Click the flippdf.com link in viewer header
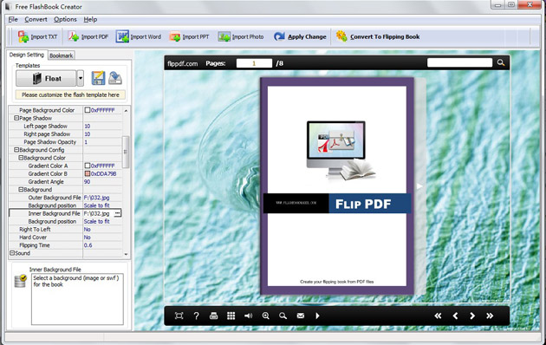Viewport: 546px width, 345px height. tap(183, 63)
